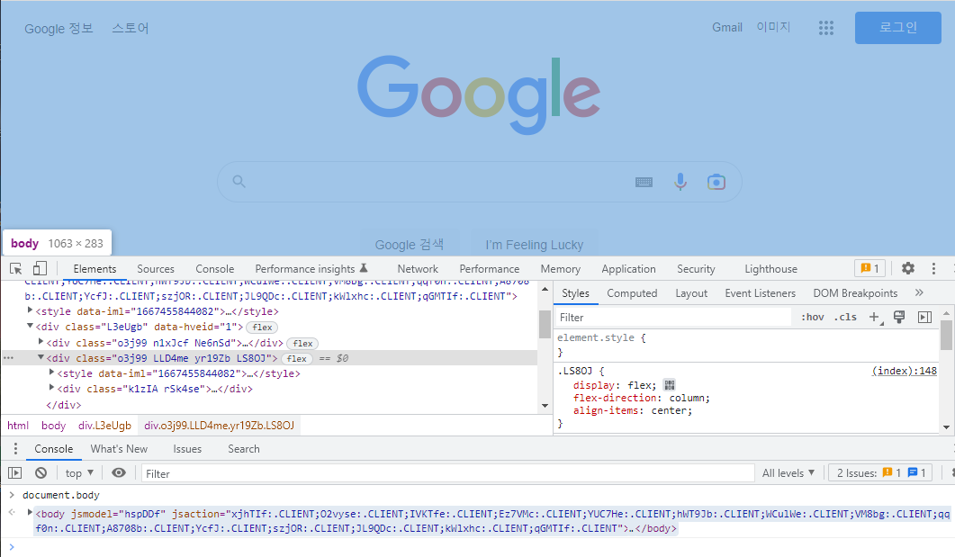This screenshot has height=557, width=955.
Task: Open the Performance insights tab
Action: 311,268
